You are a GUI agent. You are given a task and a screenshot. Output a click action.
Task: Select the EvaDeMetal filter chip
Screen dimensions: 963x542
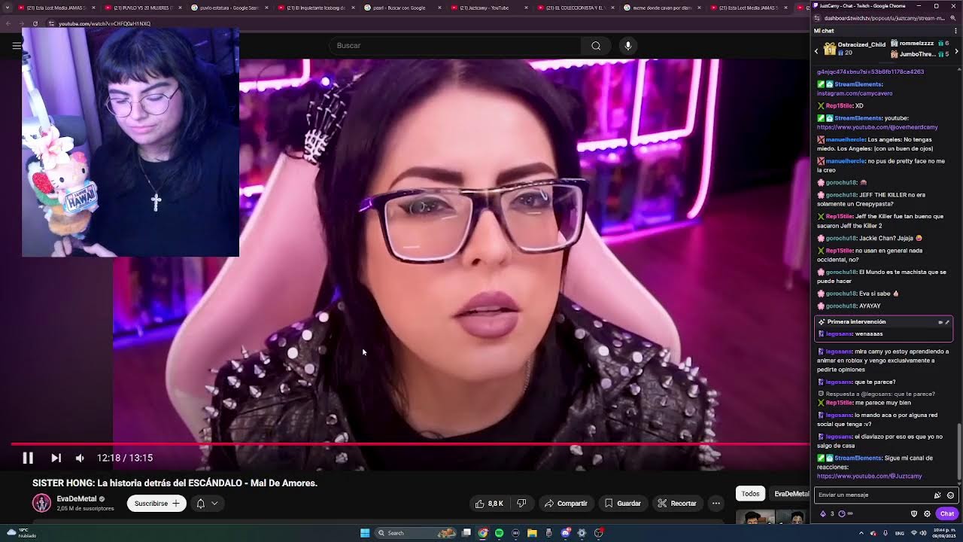791,494
